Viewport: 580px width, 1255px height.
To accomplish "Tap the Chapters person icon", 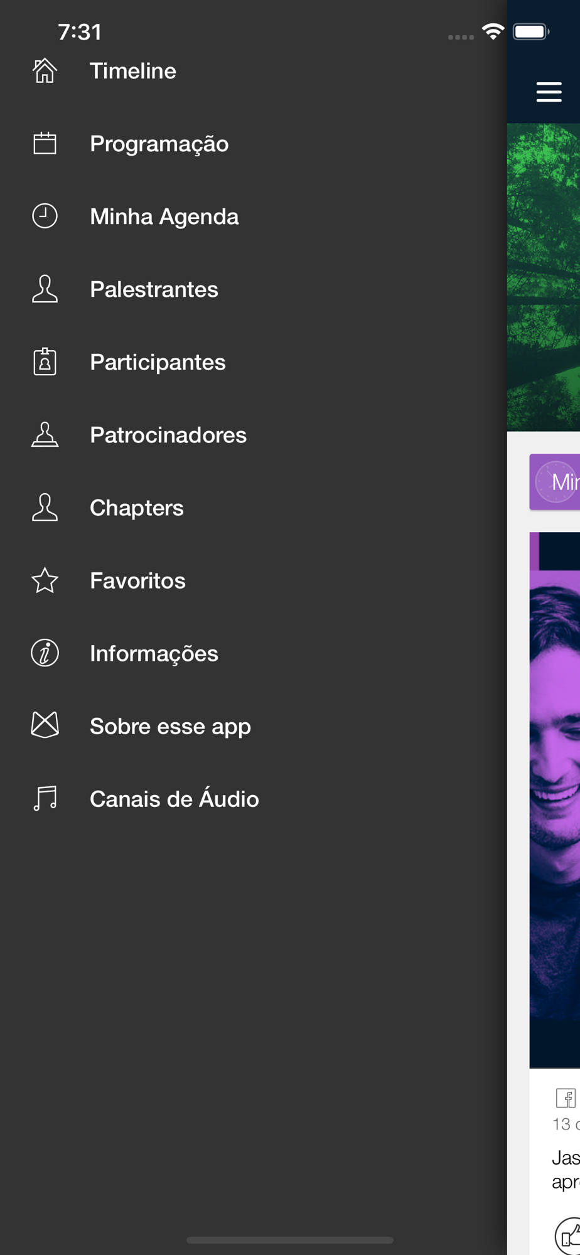I will click(45, 508).
